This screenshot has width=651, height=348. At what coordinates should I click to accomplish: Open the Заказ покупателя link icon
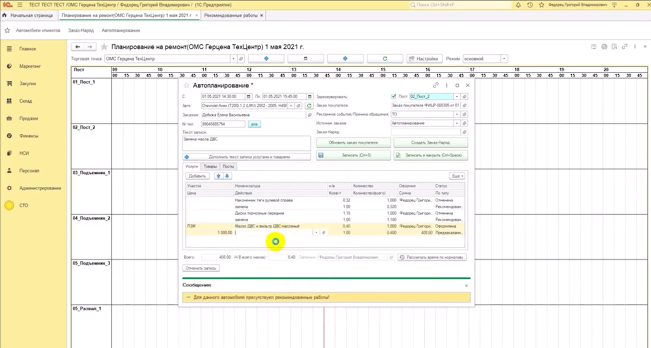(464, 105)
